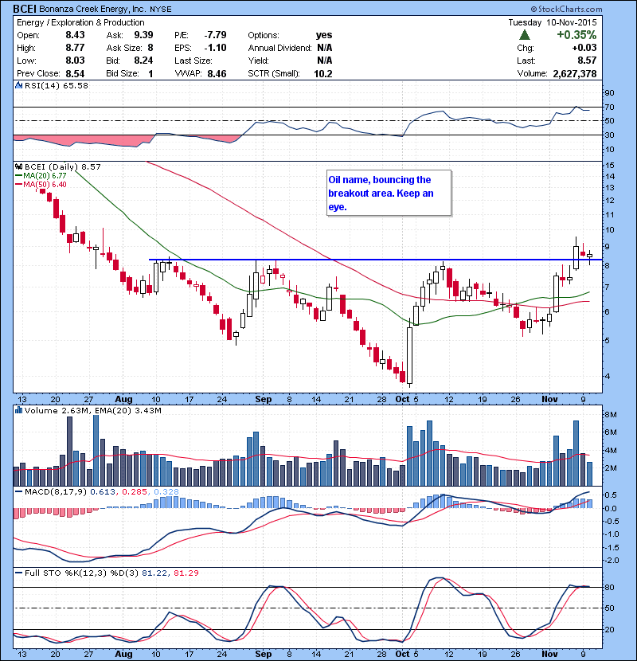Click the 'Oct' label on the price chart axis
Image resolution: width=637 pixels, height=661 pixels.
tap(402, 399)
